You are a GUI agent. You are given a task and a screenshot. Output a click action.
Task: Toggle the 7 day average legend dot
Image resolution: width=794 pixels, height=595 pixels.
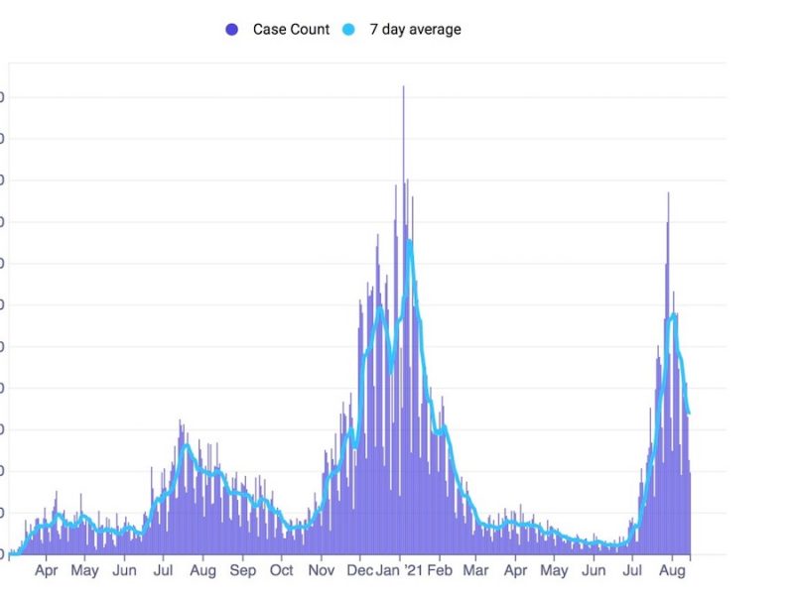(349, 30)
